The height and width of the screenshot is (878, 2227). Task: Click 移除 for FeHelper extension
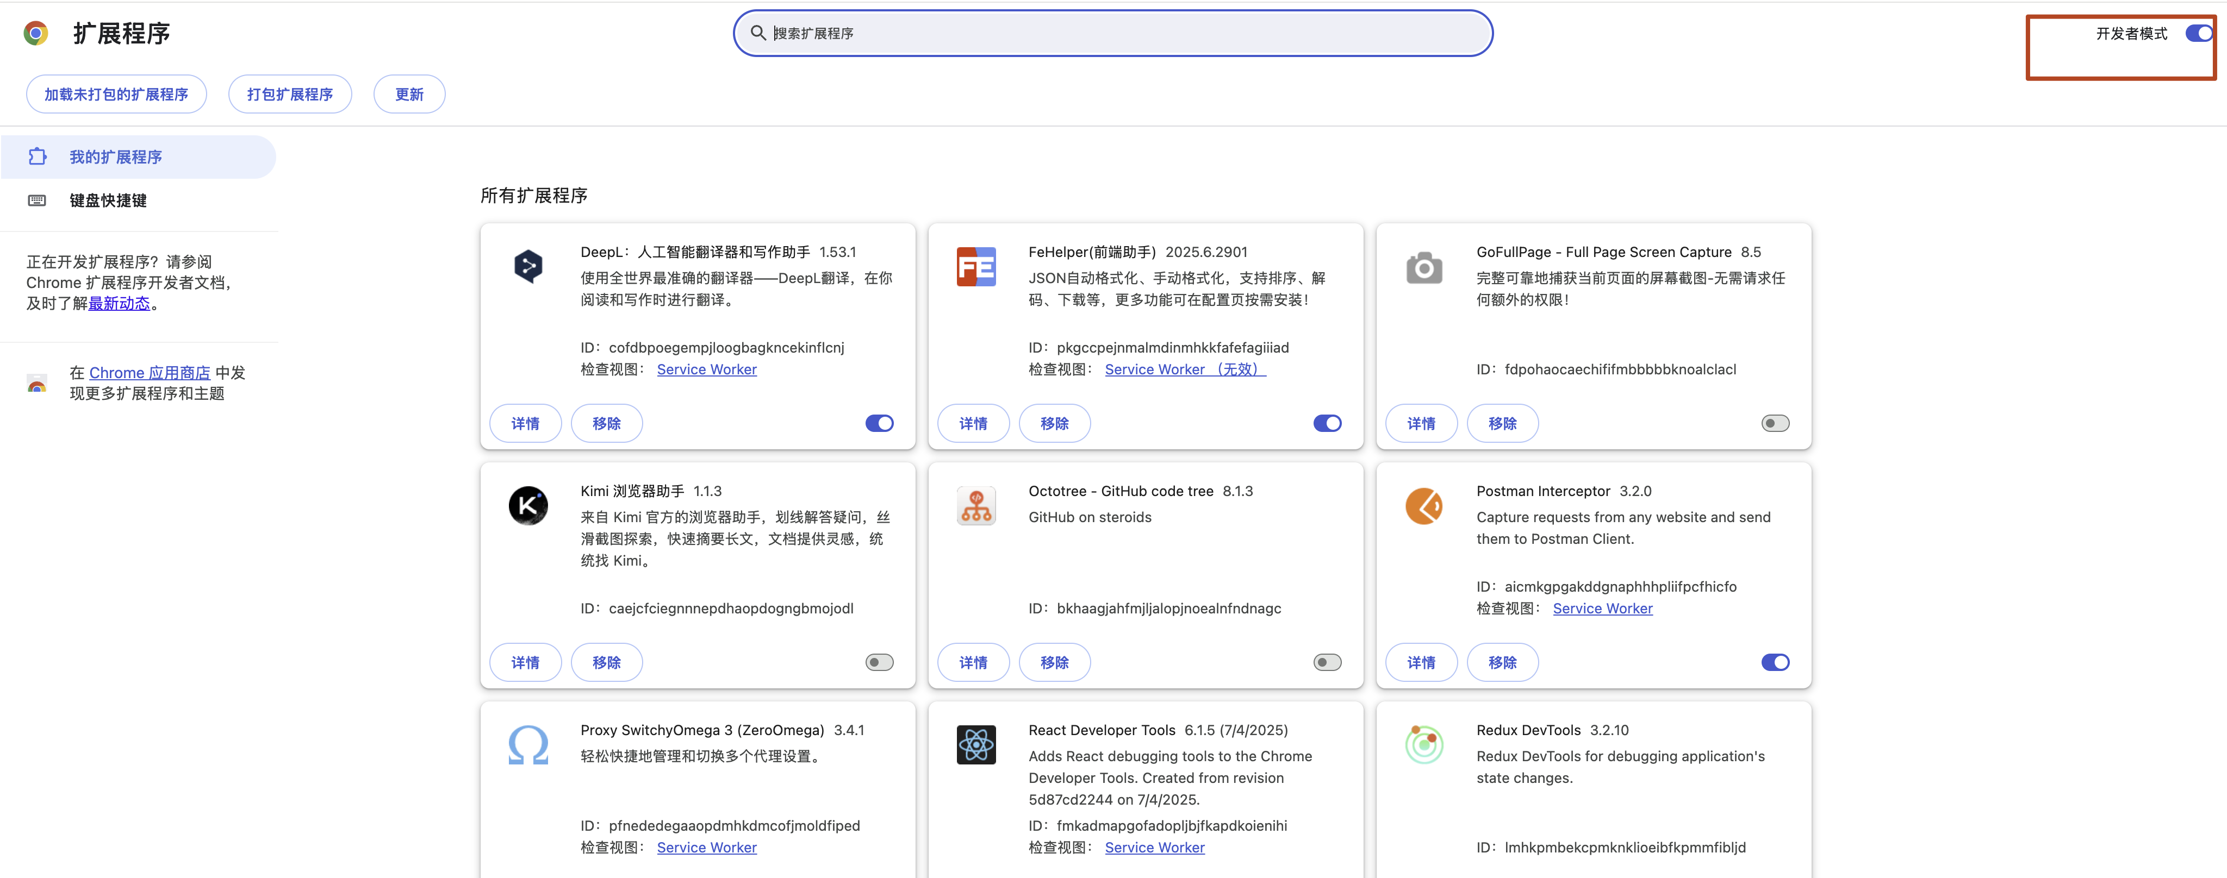1054,423
